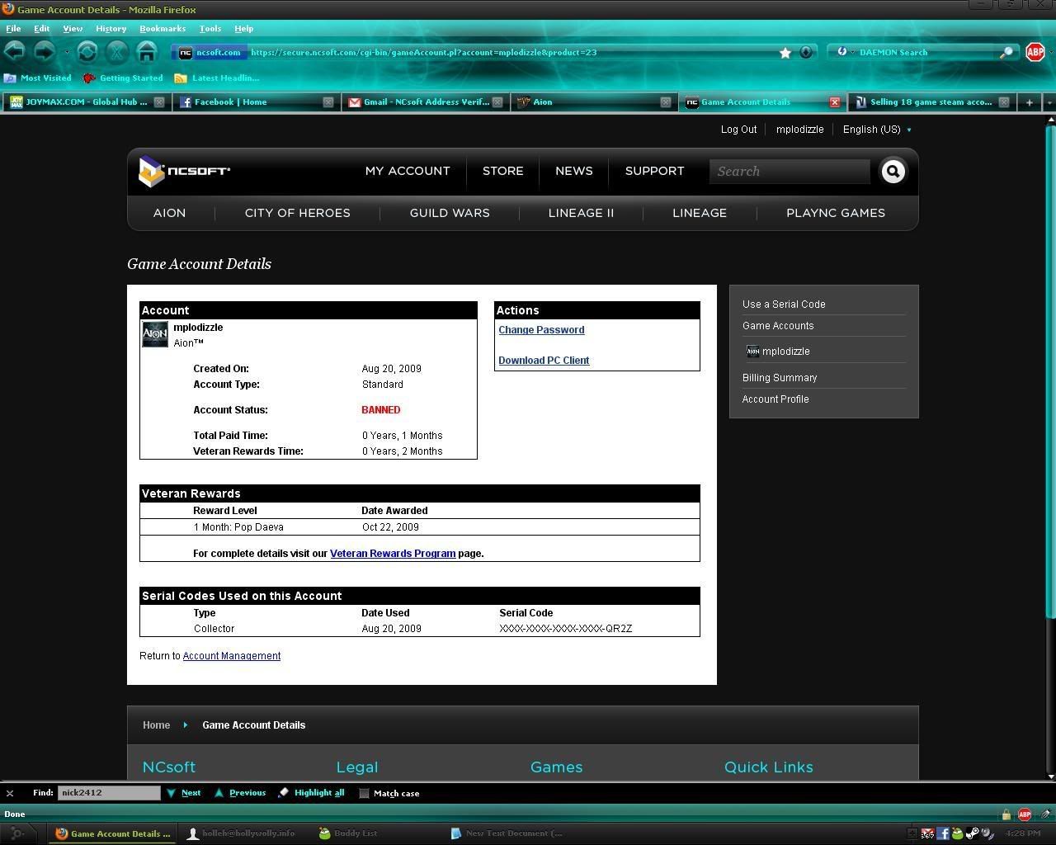Close the Facebook | Home tab
This screenshot has width=1056, height=845.
[x=328, y=102]
